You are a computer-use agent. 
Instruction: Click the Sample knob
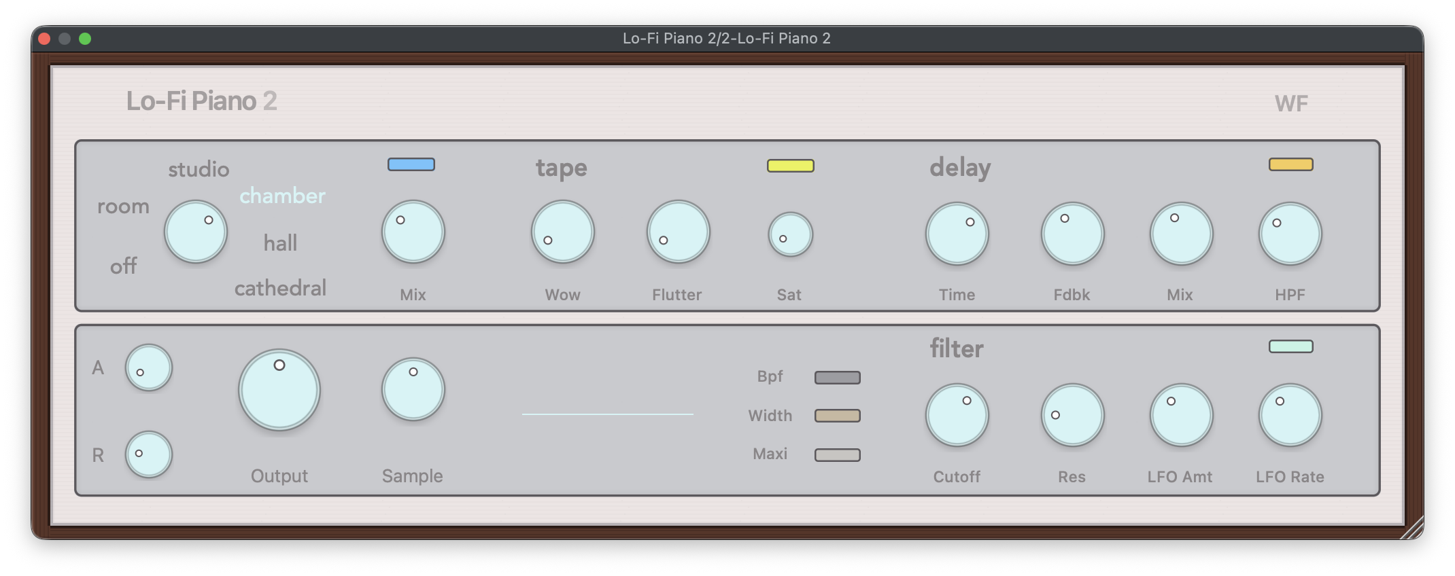click(413, 389)
